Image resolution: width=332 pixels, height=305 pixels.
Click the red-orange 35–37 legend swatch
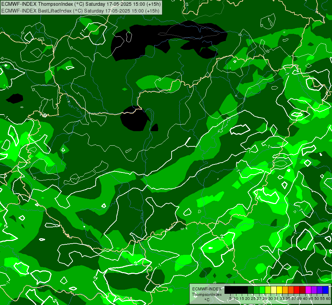[x=291, y=290]
